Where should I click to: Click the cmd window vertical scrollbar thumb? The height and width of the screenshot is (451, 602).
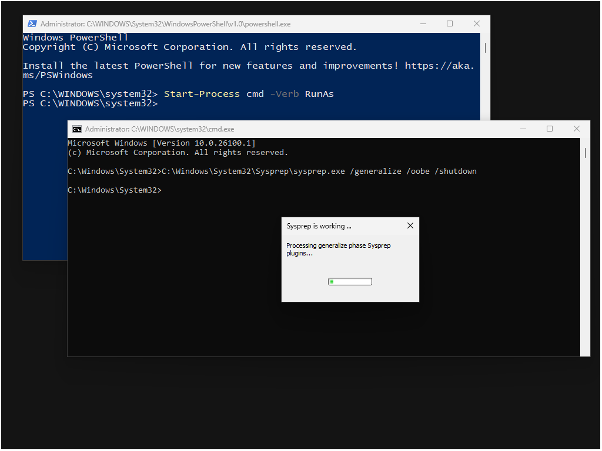(585, 153)
